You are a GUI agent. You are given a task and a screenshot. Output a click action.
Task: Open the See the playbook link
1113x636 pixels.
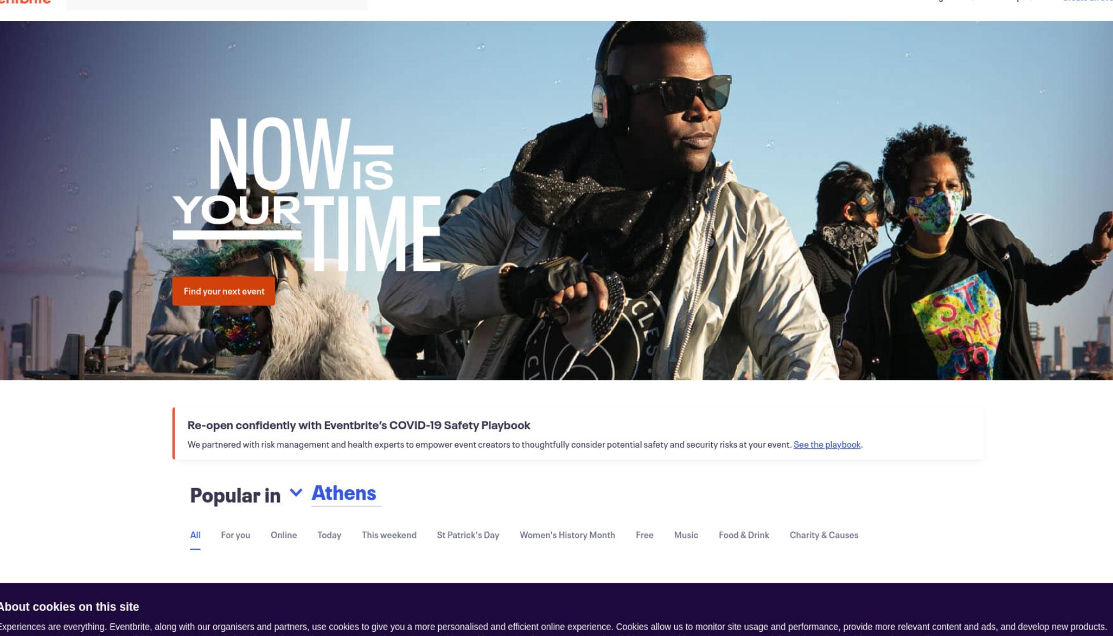[x=827, y=445]
